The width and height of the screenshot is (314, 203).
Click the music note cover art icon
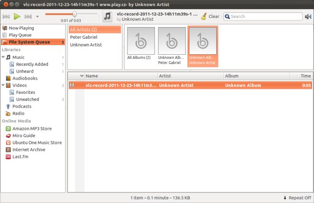pyautogui.click(x=107, y=17)
